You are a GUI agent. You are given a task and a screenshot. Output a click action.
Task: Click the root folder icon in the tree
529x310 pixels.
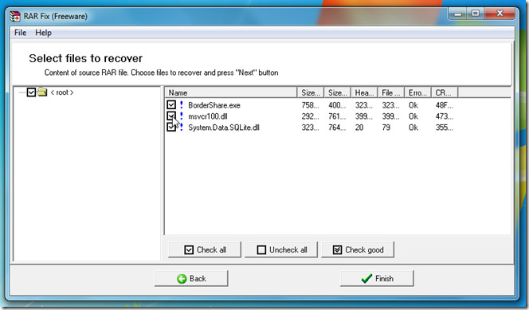pyautogui.click(x=42, y=92)
